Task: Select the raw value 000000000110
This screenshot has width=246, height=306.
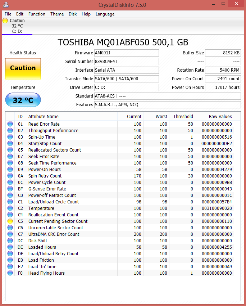Action: click(x=217, y=221)
